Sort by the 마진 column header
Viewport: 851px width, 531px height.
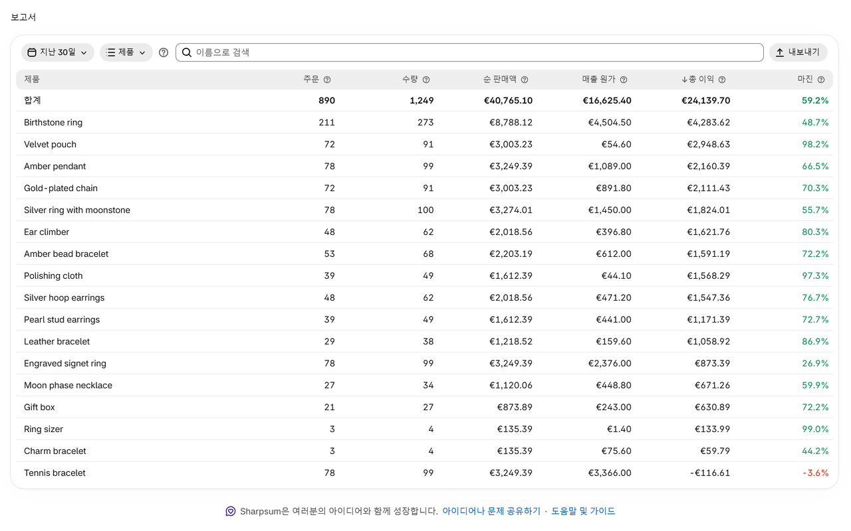[x=805, y=80]
